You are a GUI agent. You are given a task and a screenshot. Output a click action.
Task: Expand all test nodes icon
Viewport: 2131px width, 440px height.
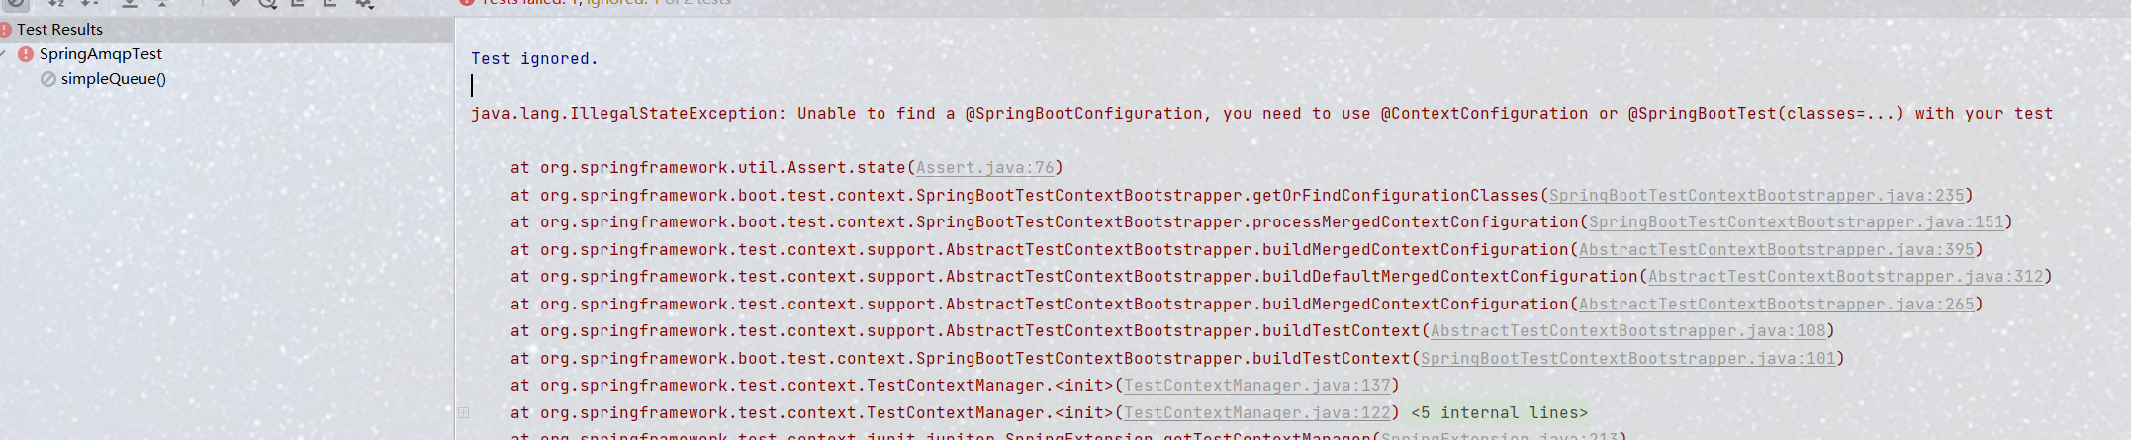pyautogui.click(x=130, y=3)
